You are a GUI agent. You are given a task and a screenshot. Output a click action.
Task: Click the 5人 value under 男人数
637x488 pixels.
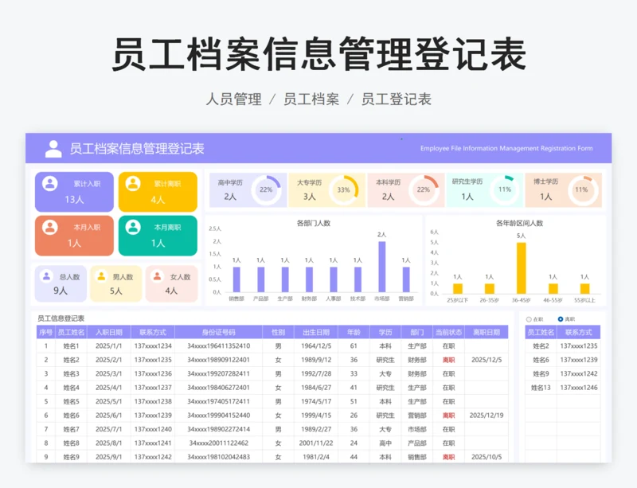[115, 291]
